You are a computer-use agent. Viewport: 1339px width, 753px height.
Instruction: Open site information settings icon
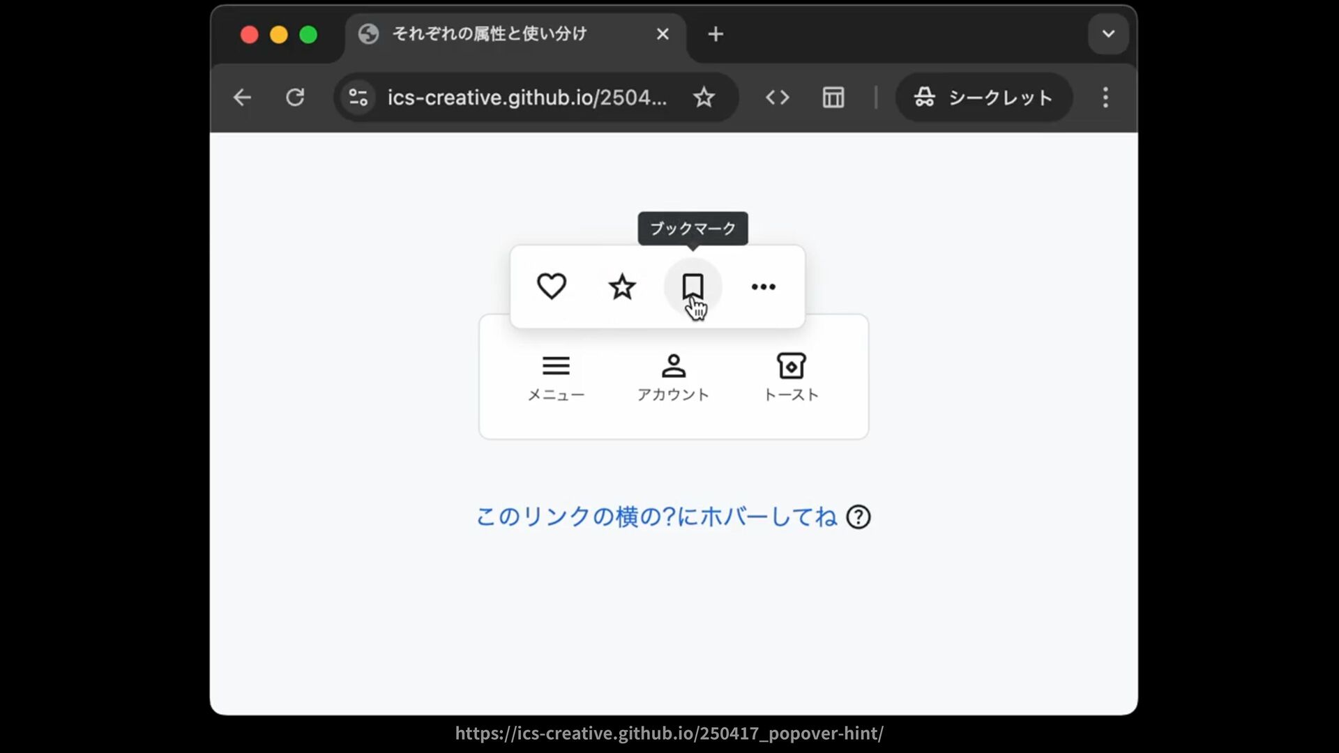[358, 98]
